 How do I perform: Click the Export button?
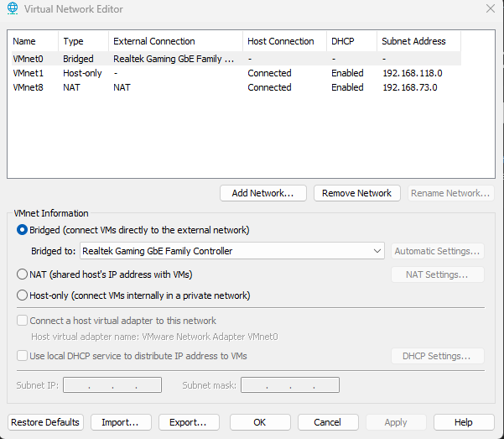click(x=189, y=422)
